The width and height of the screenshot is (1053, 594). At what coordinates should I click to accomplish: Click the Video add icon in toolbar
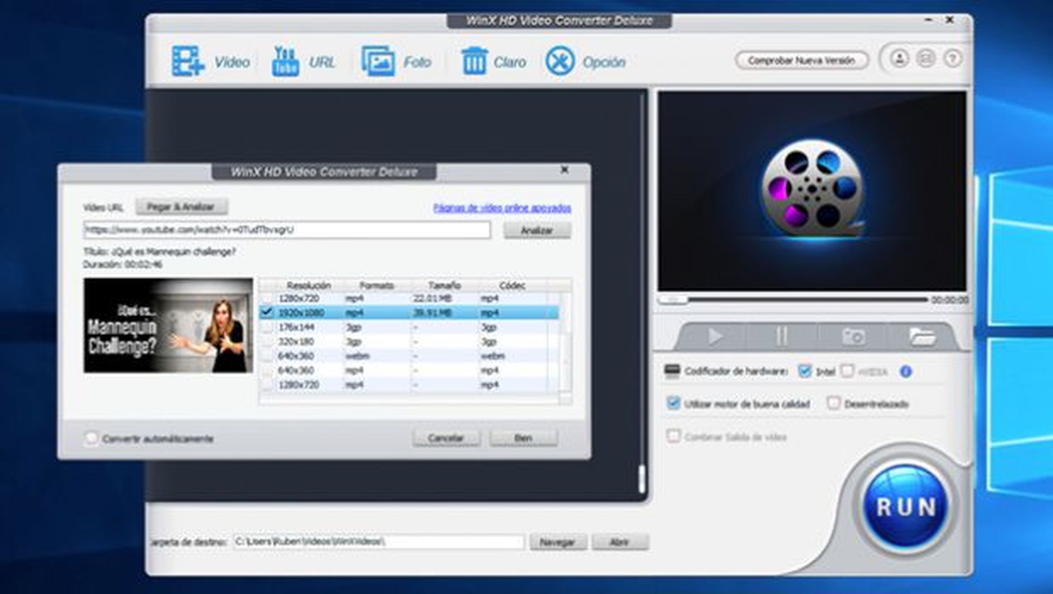coord(188,61)
